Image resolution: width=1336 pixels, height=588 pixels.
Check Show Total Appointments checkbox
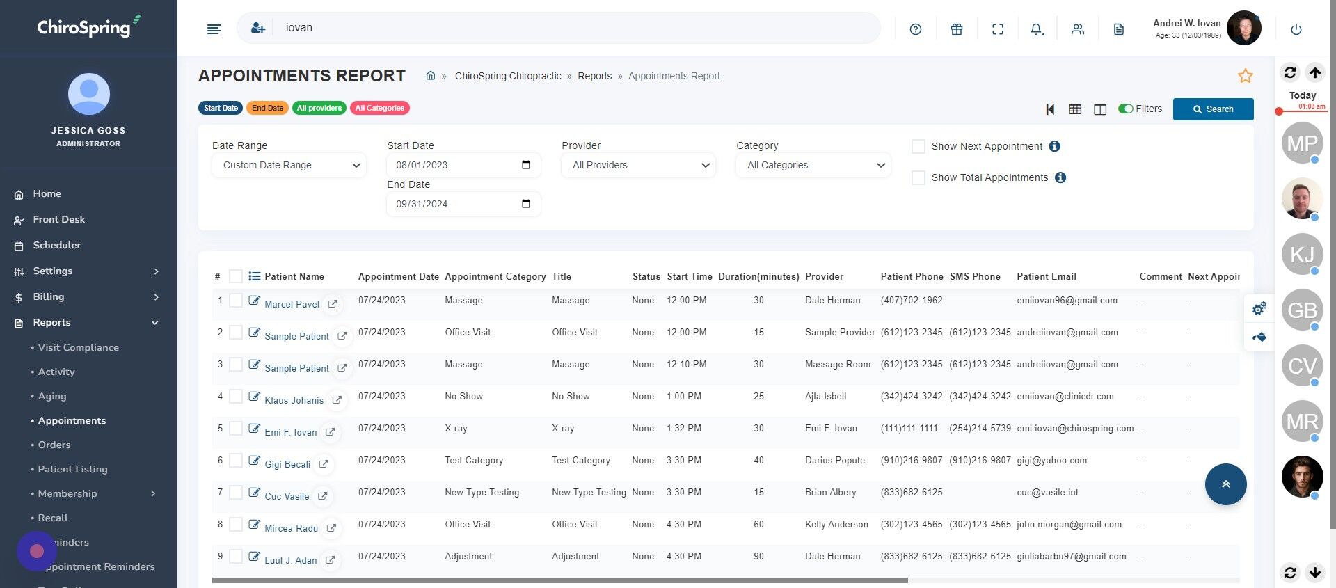click(x=918, y=177)
